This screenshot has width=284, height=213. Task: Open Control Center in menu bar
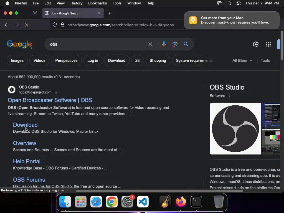click(239, 3)
